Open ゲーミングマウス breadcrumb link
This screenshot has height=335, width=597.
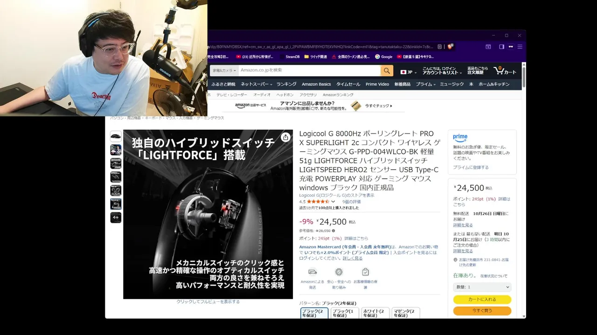tap(210, 118)
